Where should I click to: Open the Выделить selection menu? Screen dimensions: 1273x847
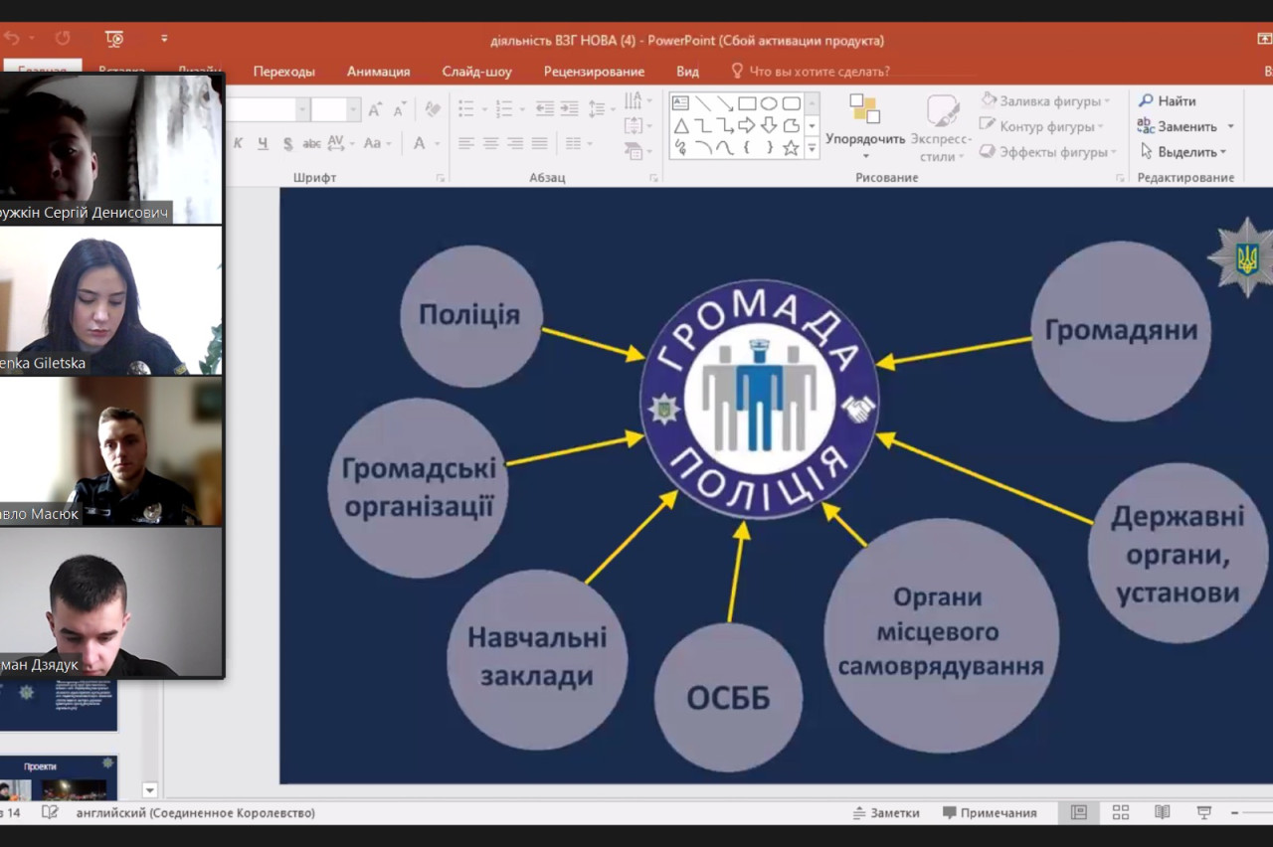point(1183,152)
